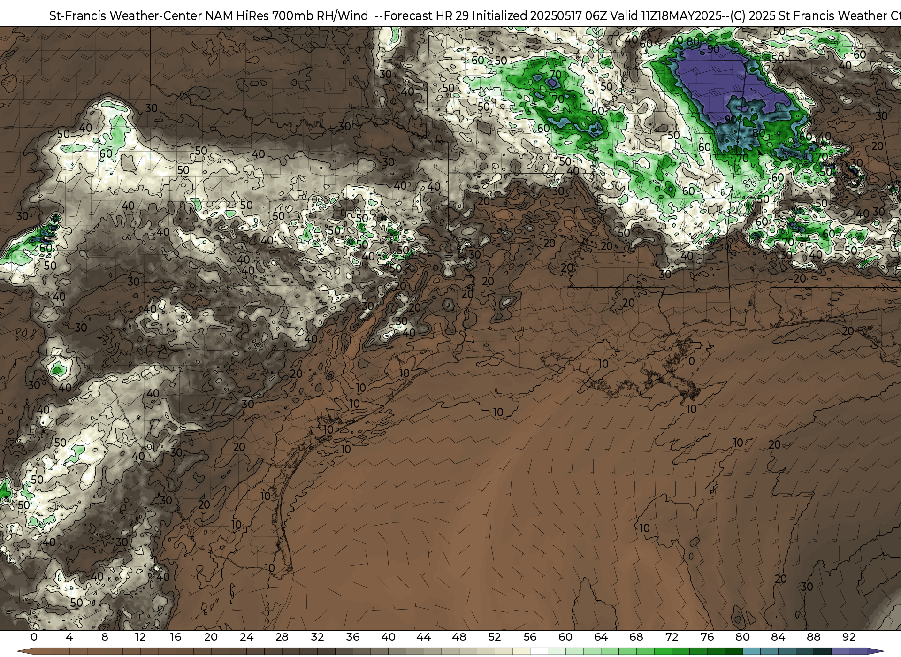Screen dimensions: 901x657
Task: Select the white swatch in the humidity colorbar
Action: tap(539, 651)
